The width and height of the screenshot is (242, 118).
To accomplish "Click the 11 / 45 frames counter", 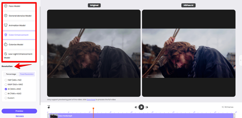I will 228,107.
